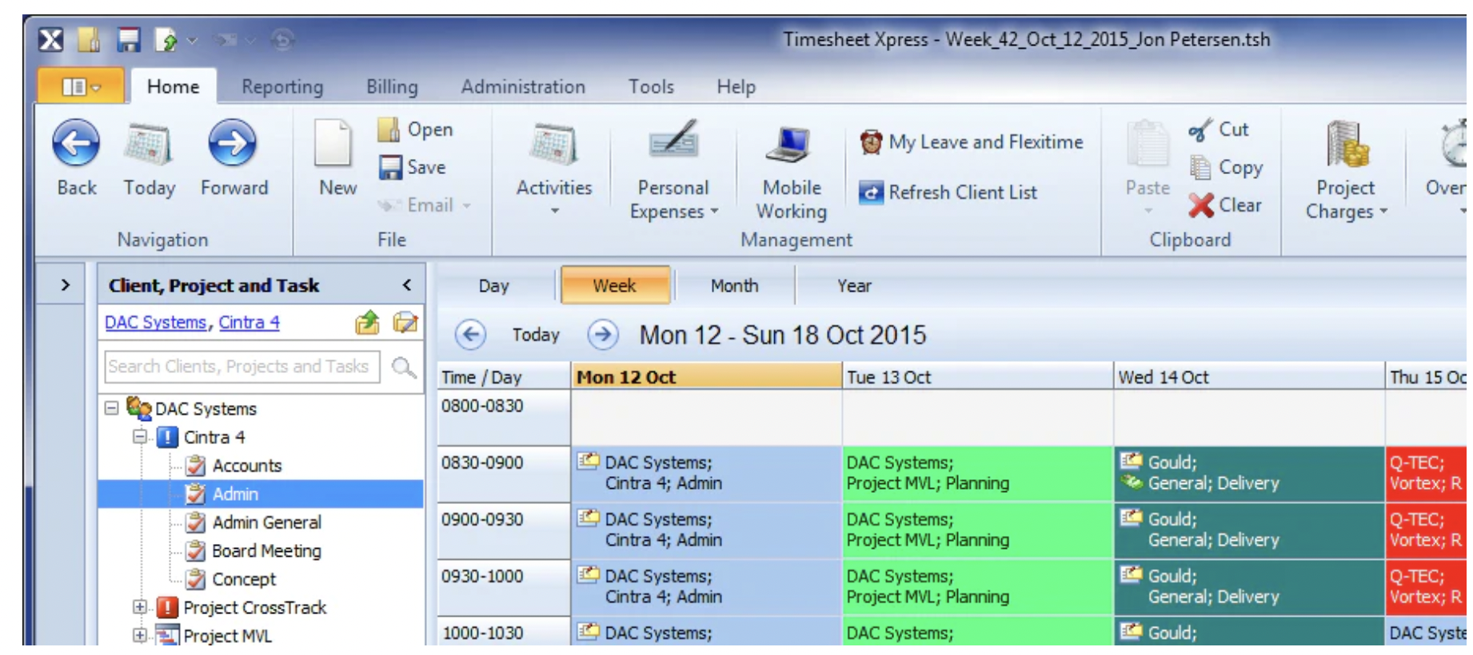1473x655 pixels.
Task: Open the Reporting ribbon tab
Action: tap(282, 86)
